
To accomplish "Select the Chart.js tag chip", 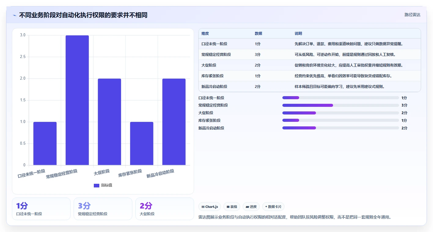I will [210, 207].
